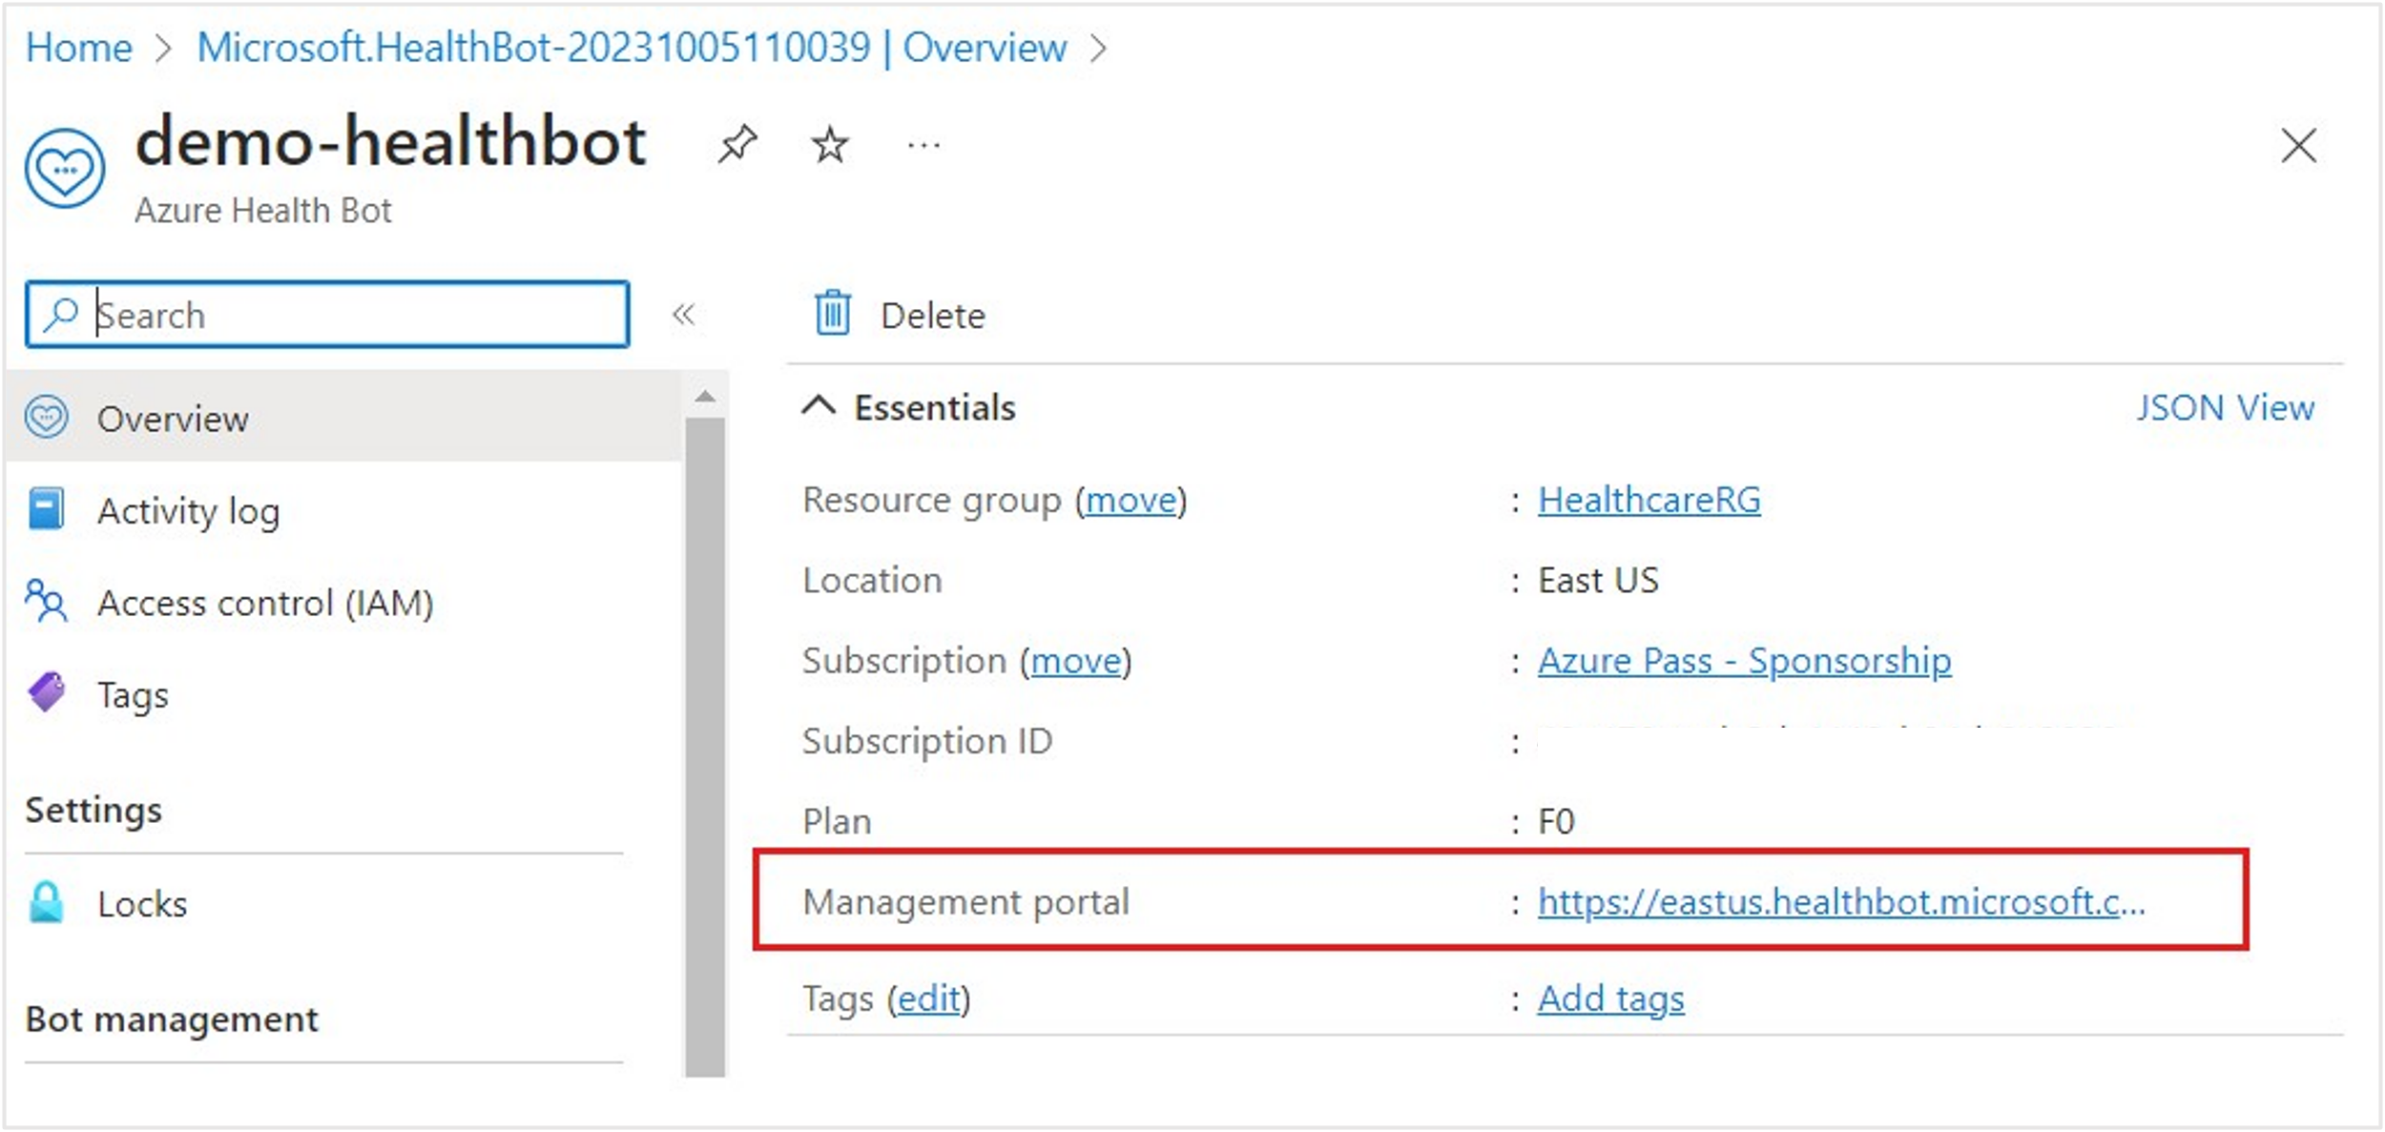Open HealthcareRG resource group

tap(1649, 500)
